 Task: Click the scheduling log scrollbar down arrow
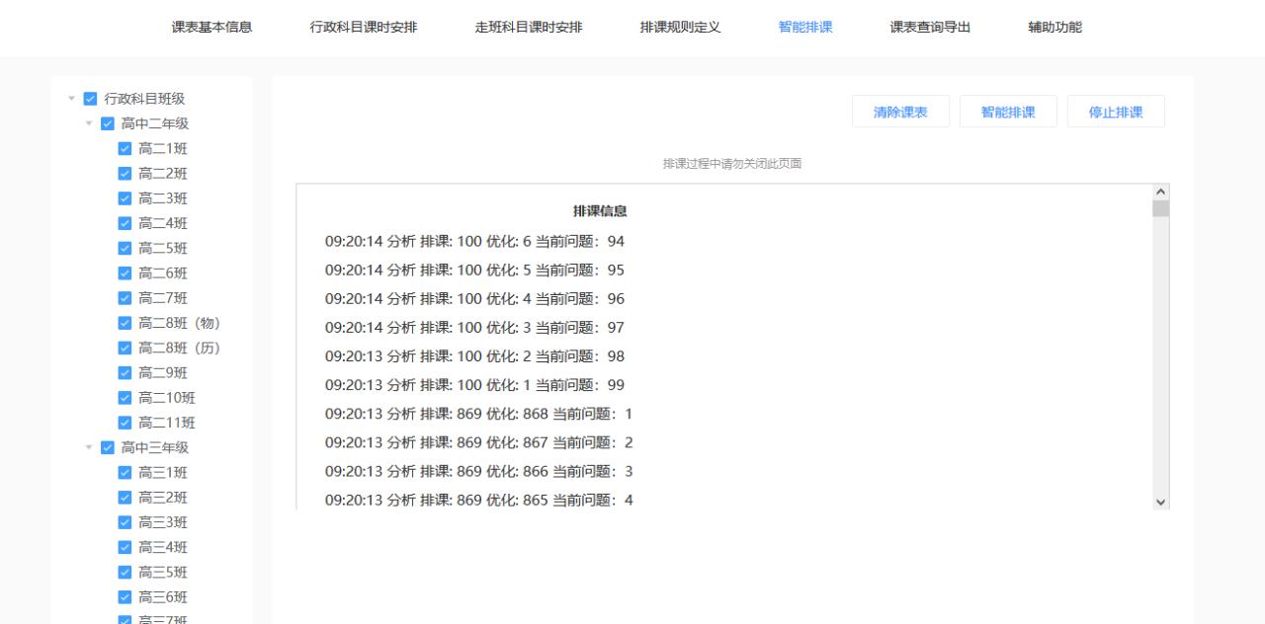[x=1159, y=503]
